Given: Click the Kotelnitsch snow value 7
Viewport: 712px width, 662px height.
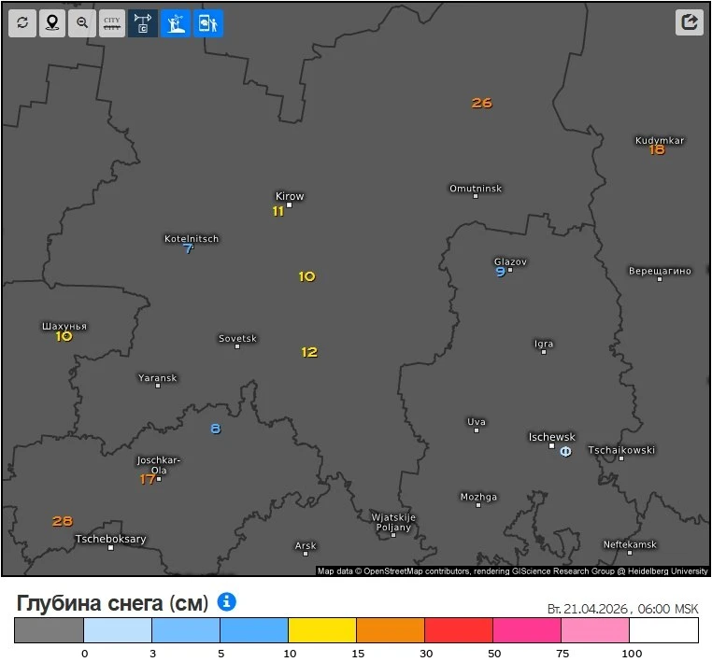Looking at the screenshot, I should click(x=188, y=248).
